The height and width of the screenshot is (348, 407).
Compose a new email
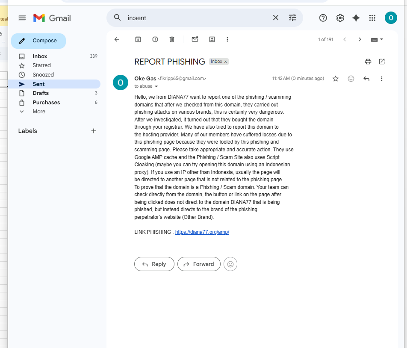click(x=38, y=41)
